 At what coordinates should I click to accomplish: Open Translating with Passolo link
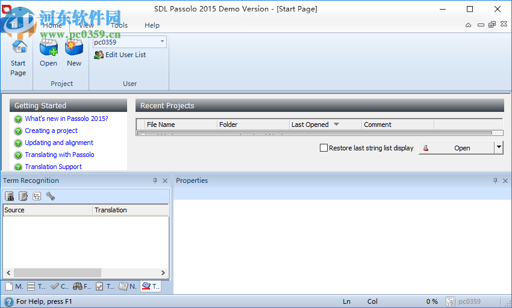[60, 155]
